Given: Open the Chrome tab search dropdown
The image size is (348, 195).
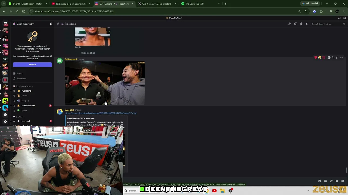Looking at the screenshot, I should coord(4,4).
